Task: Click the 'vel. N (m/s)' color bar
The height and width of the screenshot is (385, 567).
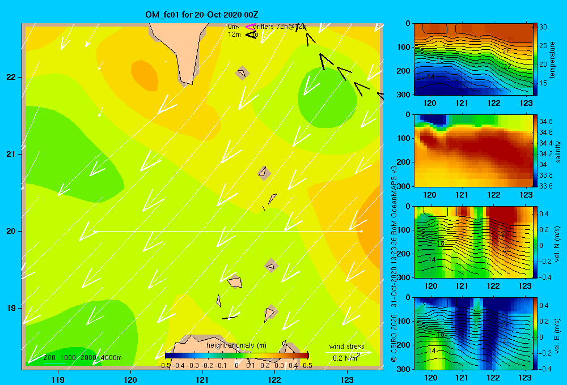Action: (x=535, y=242)
